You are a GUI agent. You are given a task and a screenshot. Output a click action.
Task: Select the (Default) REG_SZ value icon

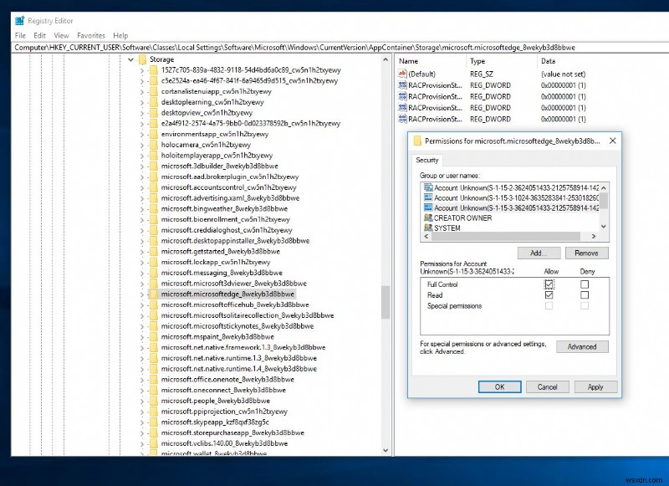402,74
